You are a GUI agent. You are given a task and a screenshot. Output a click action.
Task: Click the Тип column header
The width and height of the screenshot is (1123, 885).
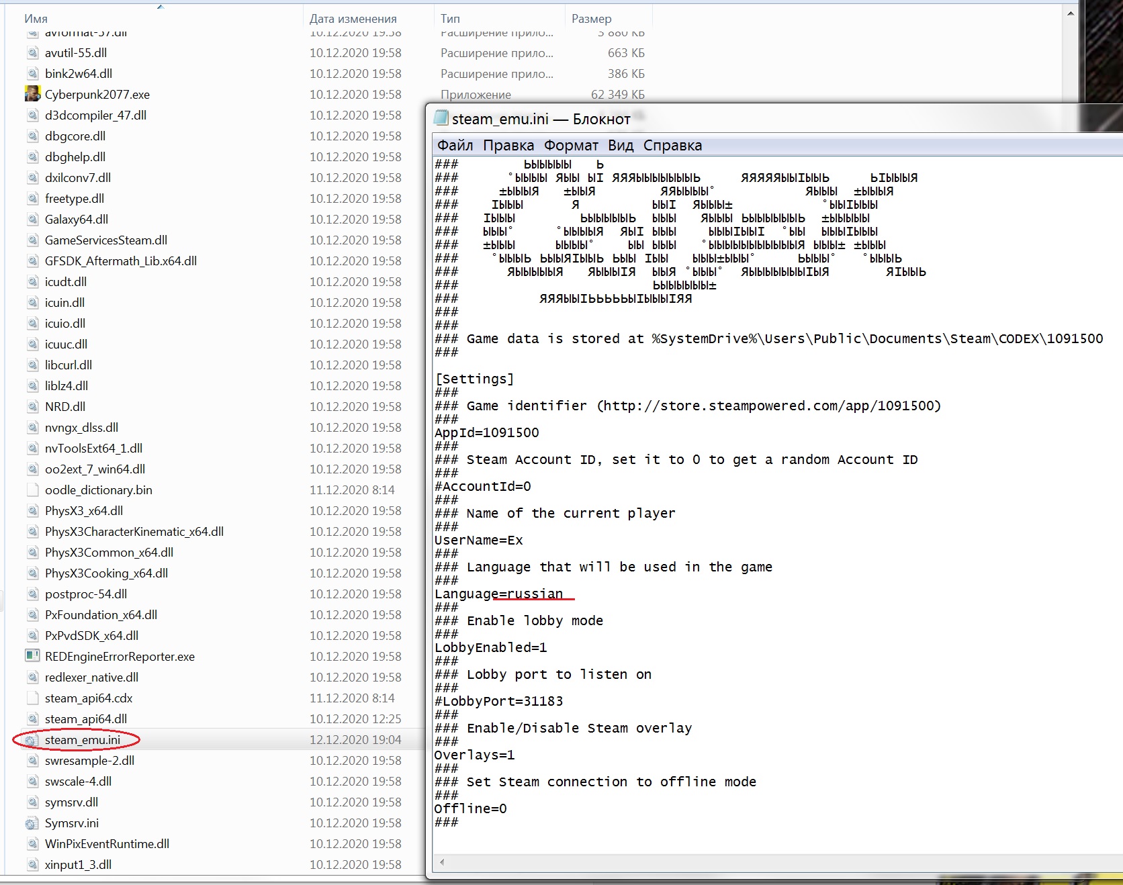(450, 19)
